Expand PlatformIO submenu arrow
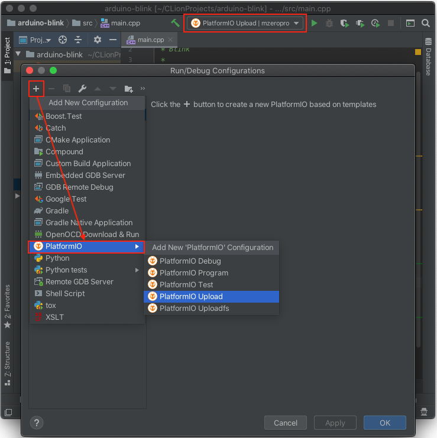This screenshot has width=437, height=438. pyautogui.click(x=137, y=246)
